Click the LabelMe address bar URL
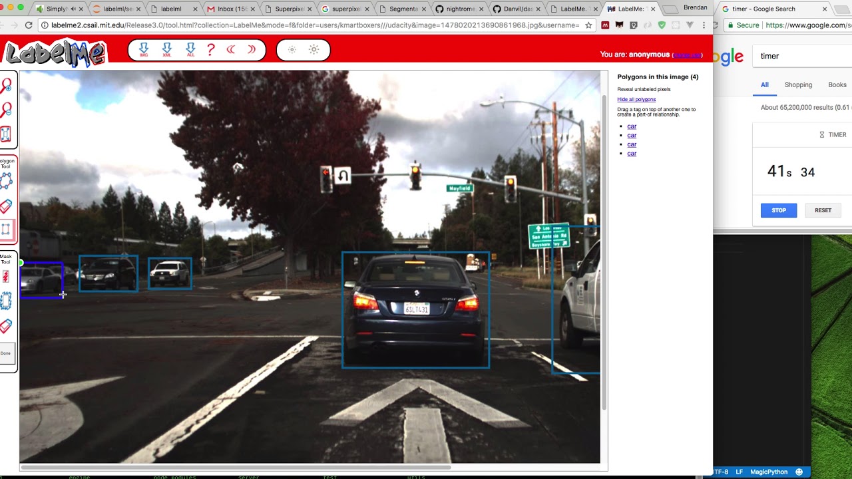852x479 pixels. coord(316,25)
